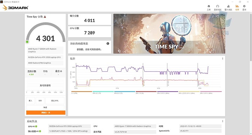Click the second vertical marker line in monitoring chart
This screenshot has height=135, width=252.
click(167, 75)
